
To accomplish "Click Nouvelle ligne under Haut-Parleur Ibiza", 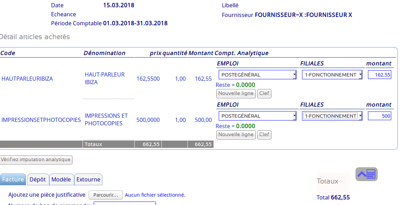I will tap(236, 93).
